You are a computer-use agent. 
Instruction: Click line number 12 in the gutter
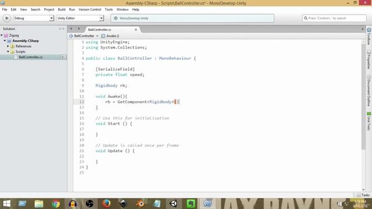coord(81,102)
